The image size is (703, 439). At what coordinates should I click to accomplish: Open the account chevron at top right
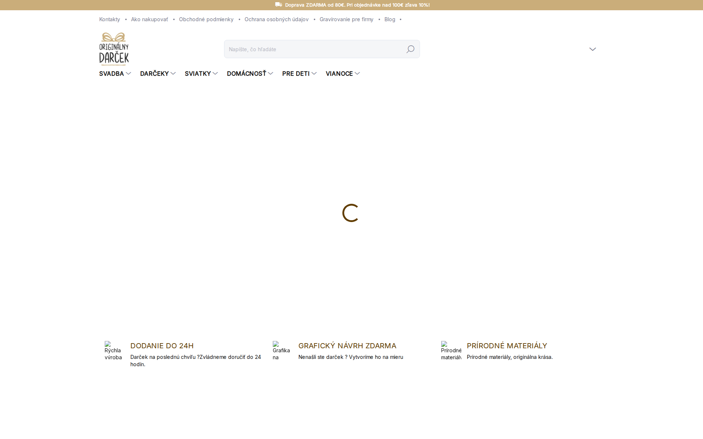click(593, 49)
